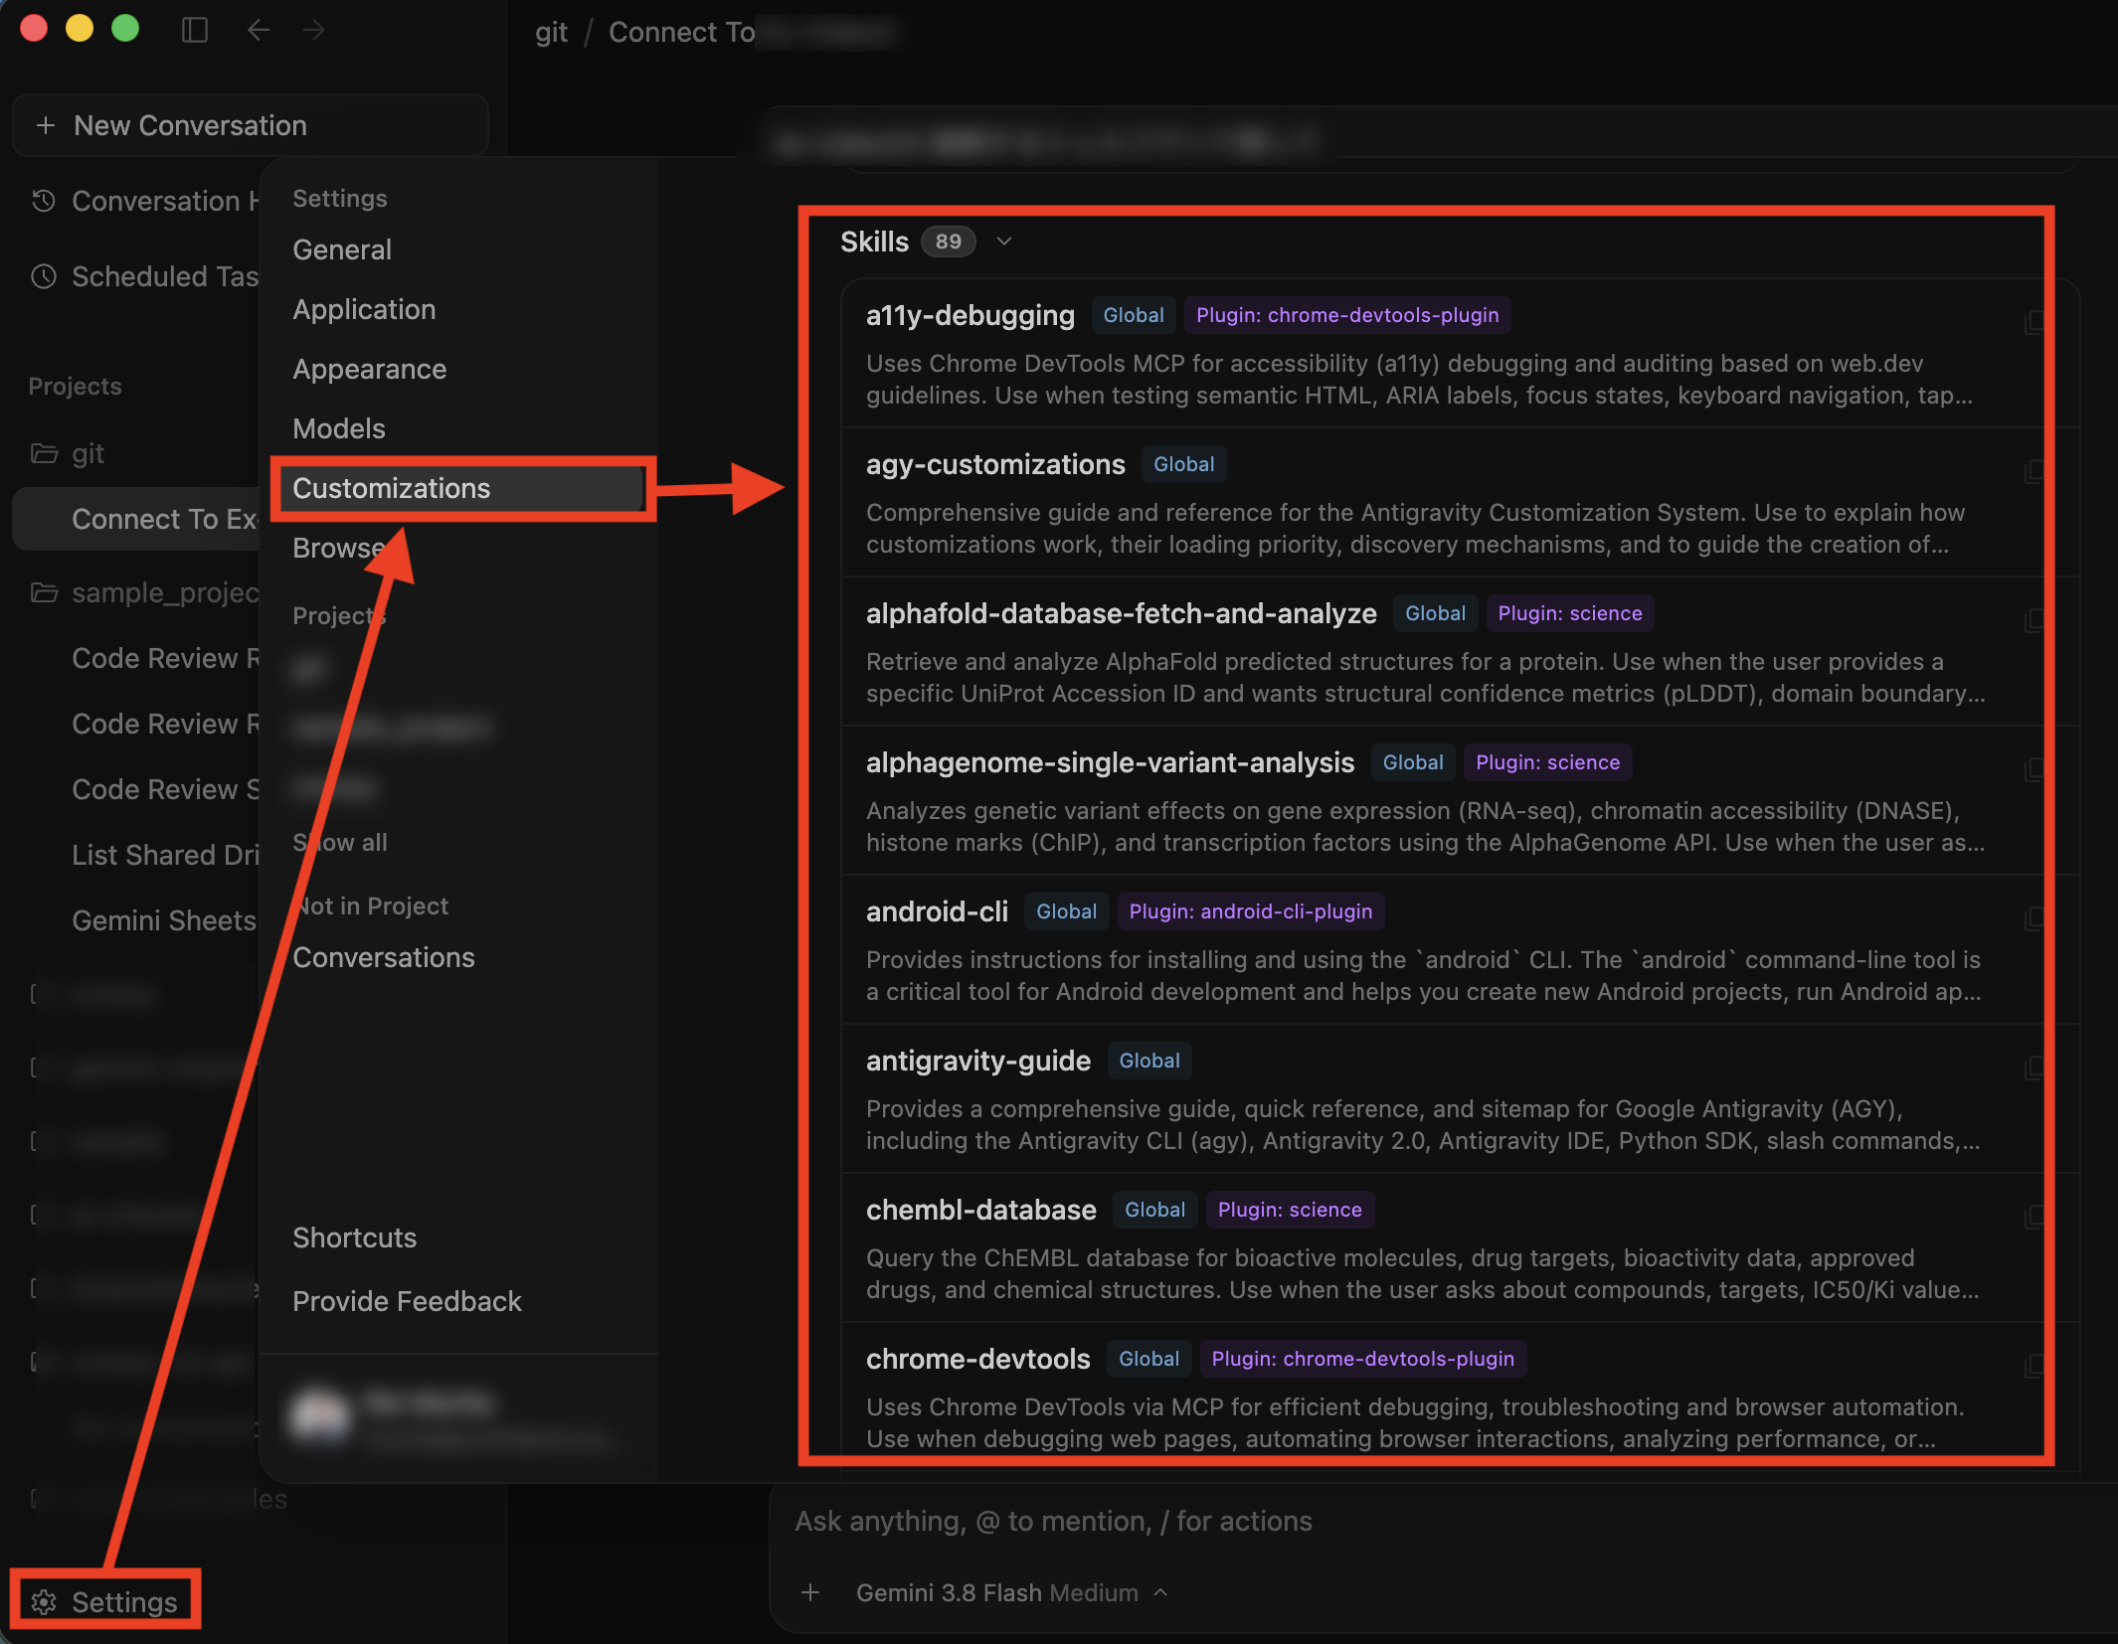Click the user avatar in settings menu
The height and width of the screenshot is (1644, 2118).
pyautogui.click(x=319, y=1415)
